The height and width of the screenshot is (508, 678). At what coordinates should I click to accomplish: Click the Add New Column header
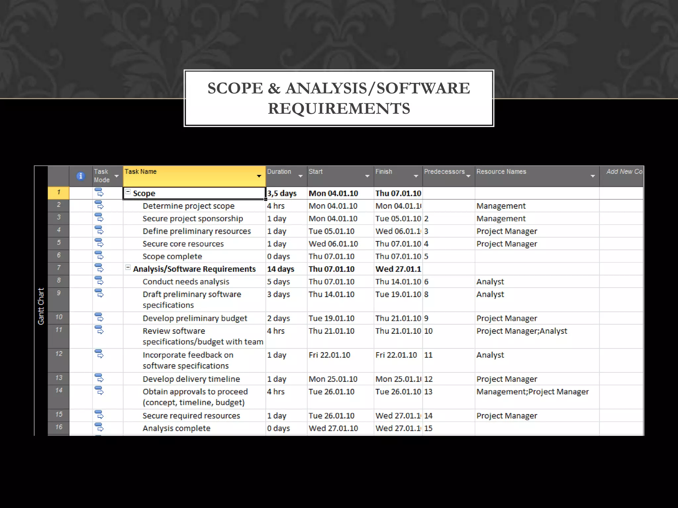[x=621, y=176]
